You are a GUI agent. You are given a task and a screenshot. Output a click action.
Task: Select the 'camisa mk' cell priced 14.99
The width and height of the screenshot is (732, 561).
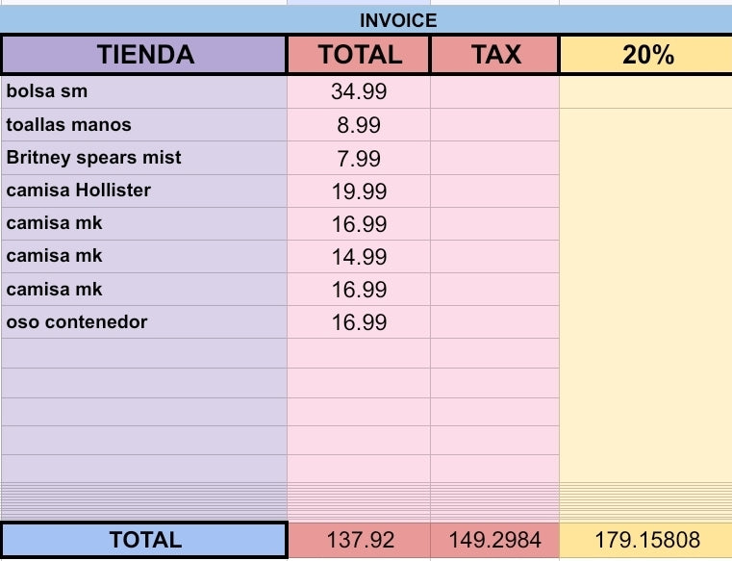(144, 256)
